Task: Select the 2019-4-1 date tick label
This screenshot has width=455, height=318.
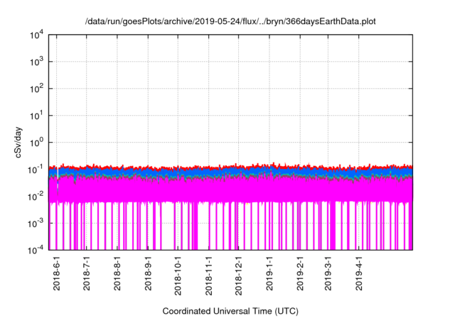Action: tap(359, 274)
